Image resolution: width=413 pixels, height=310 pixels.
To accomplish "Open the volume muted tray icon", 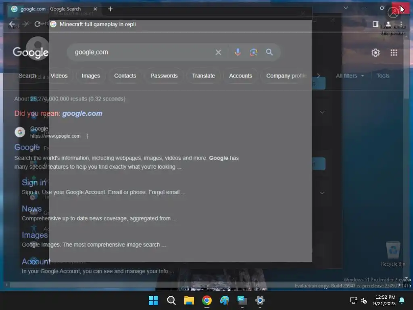I will (364, 300).
